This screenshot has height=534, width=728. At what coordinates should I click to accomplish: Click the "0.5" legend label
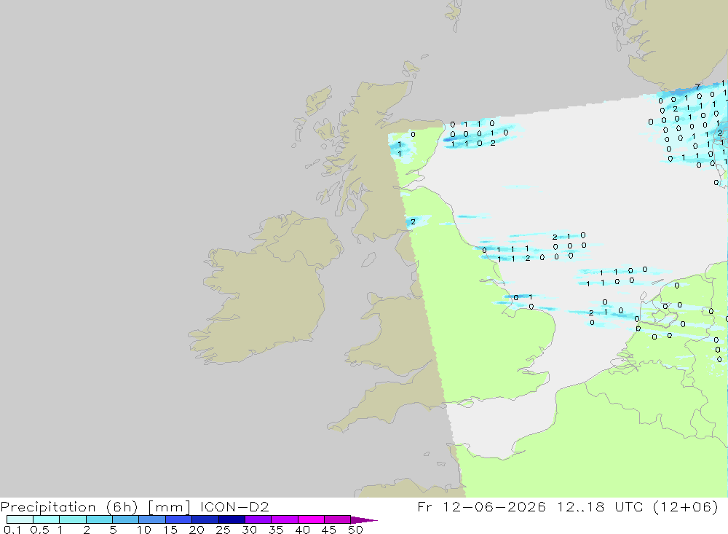point(39,530)
